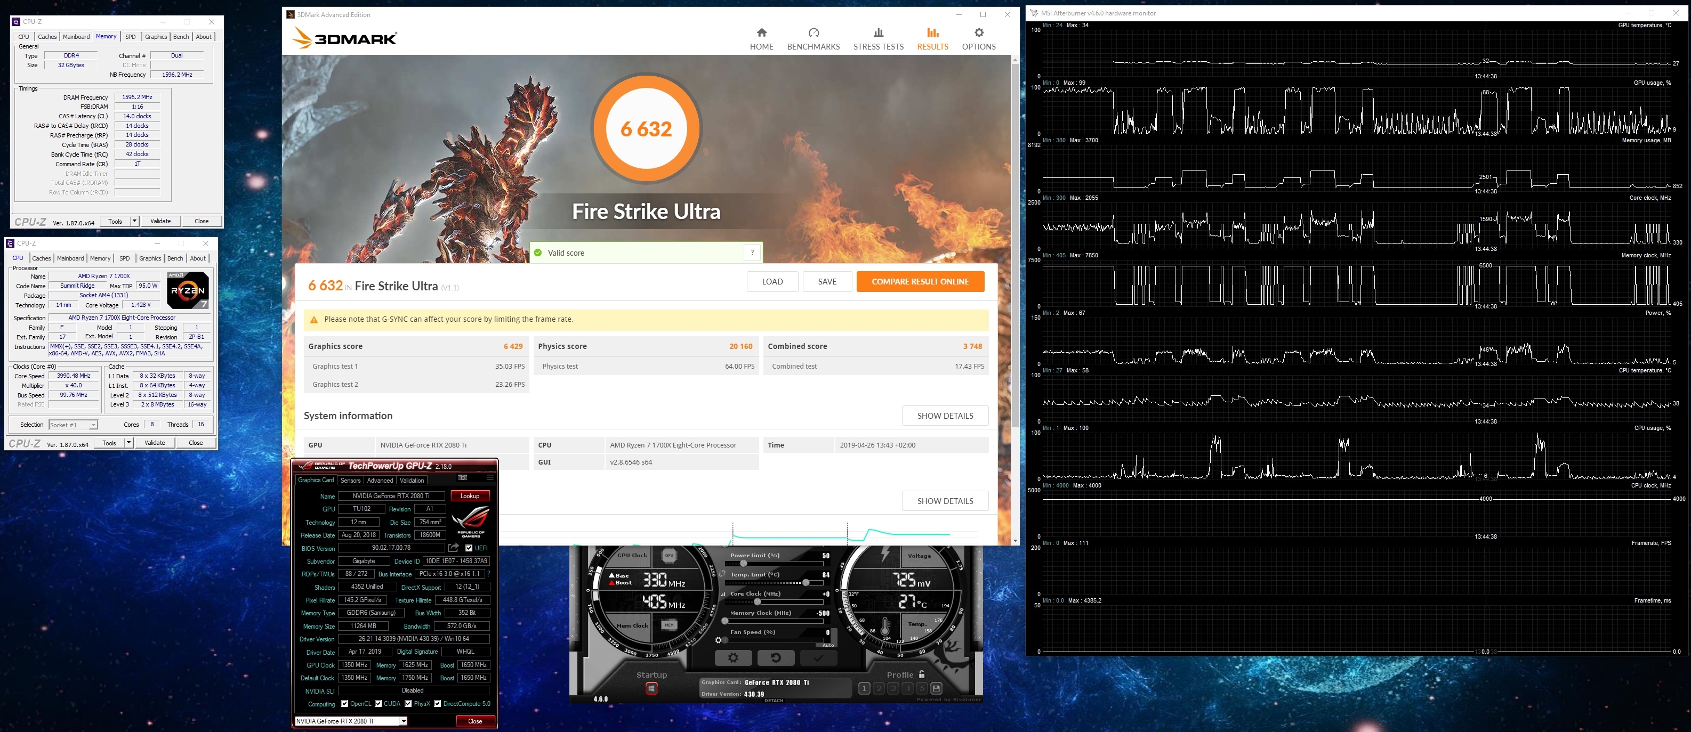This screenshot has width=1691, height=732.
Task: Click the Bus Interface question mark in GPU-Z
Action: pos(488,574)
